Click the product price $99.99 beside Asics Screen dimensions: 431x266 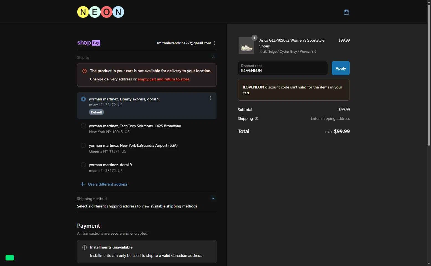344,40
